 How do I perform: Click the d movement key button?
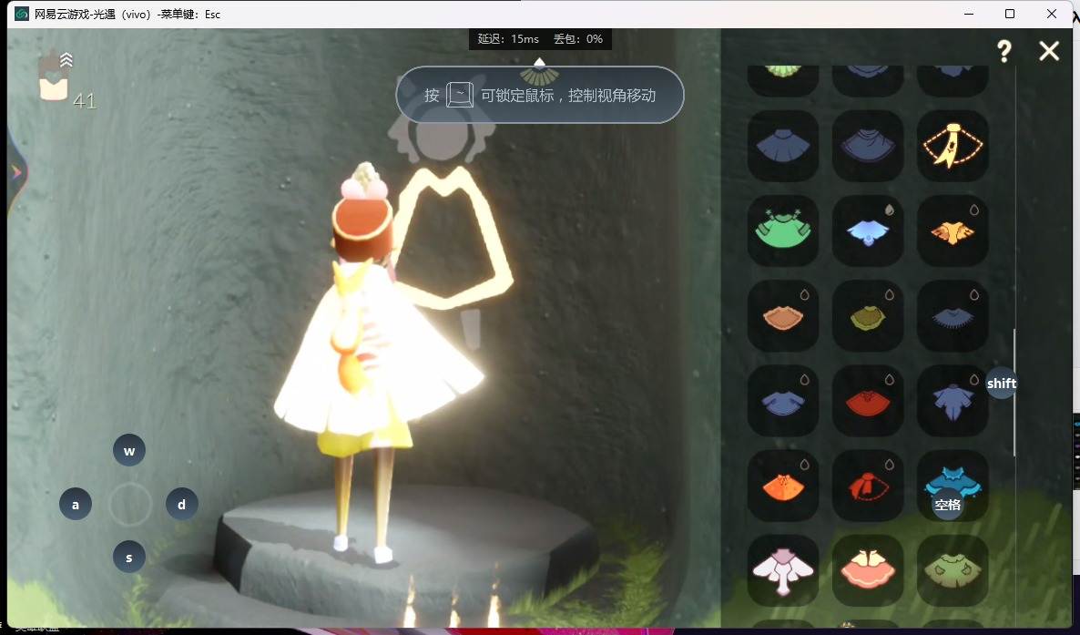182,504
